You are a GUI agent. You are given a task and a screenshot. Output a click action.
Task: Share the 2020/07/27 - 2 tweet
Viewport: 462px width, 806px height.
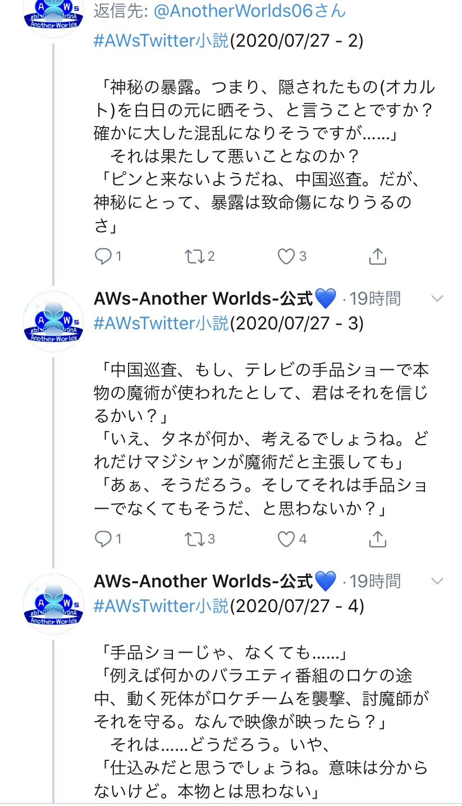(378, 257)
